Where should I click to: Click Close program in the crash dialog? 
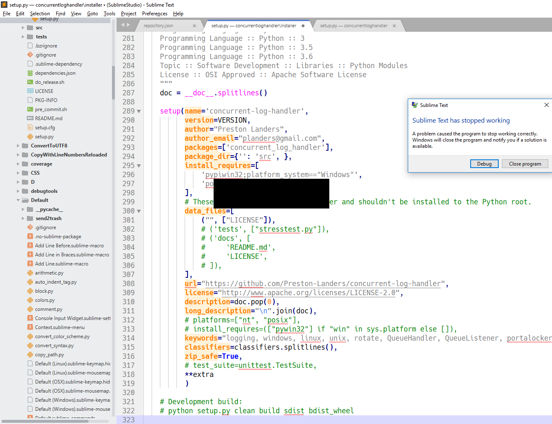(x=525, y=164)
